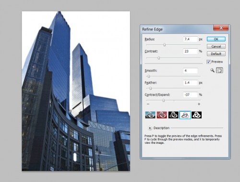
Task: Choose the Standard preview mode thumbnail
Action: coord(150,115)
